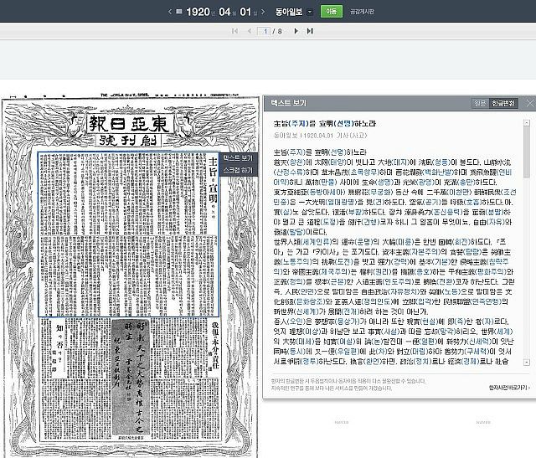Click the 東亞日報 masthead on the scan
Image resolution: width=536 pixels, height=458 pixels.
tap(130, 124)
